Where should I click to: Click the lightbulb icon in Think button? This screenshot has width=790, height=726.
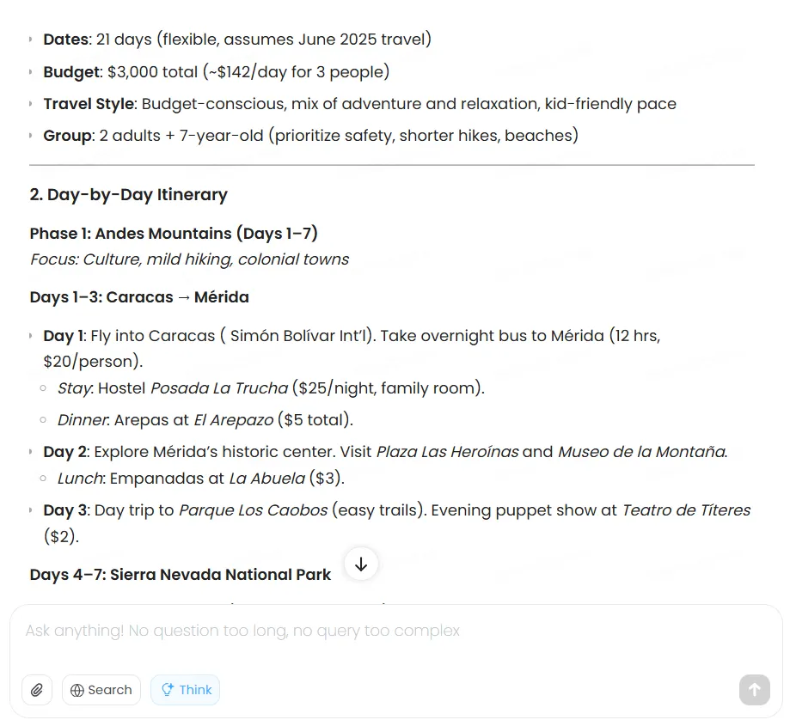167,690
